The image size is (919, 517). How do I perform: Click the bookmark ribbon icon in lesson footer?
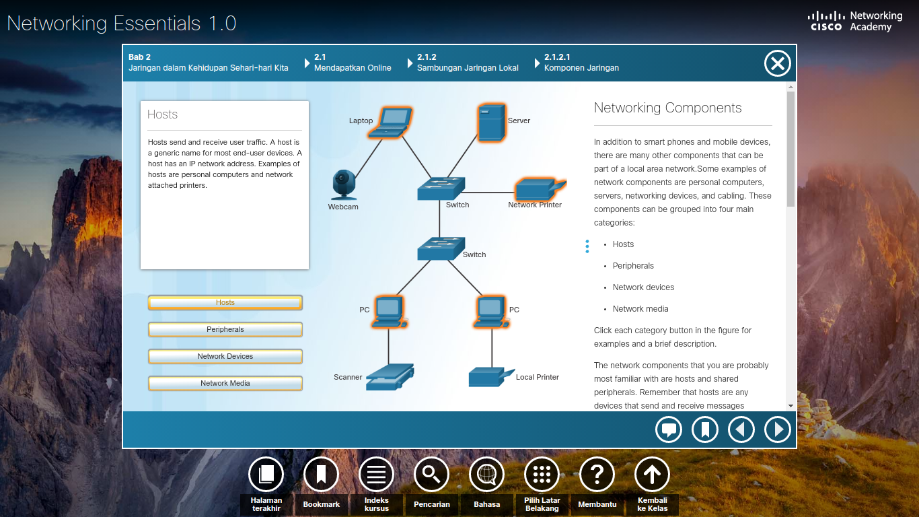click(x=705, y=429)
